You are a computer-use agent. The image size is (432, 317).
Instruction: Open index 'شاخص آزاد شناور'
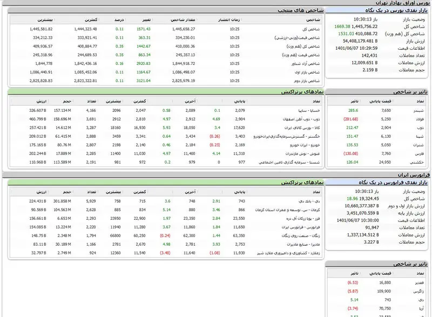(x=306, y=64)
